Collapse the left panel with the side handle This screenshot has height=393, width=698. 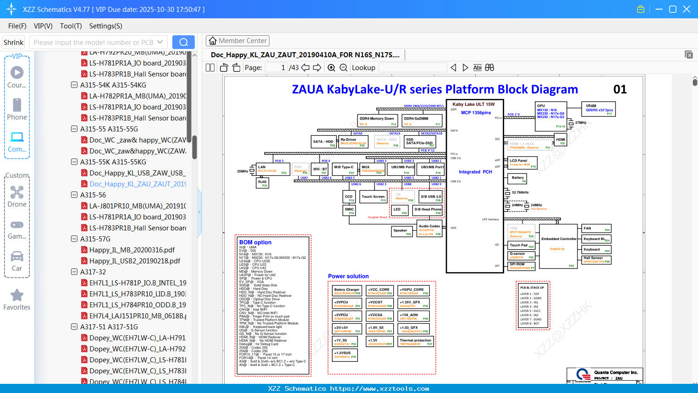click(x=199, y=212)
